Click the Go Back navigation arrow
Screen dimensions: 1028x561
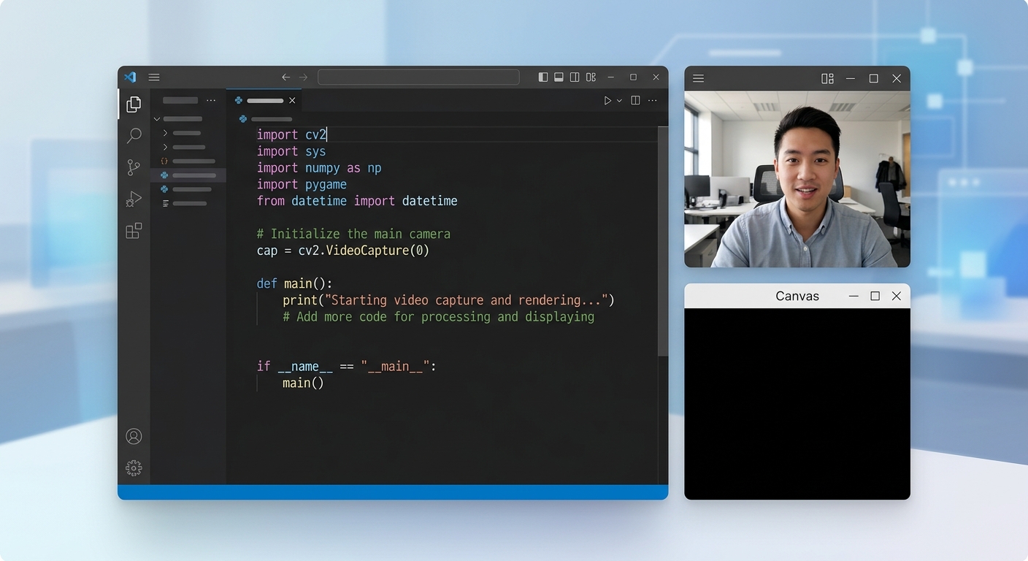(x=285, y=77)
